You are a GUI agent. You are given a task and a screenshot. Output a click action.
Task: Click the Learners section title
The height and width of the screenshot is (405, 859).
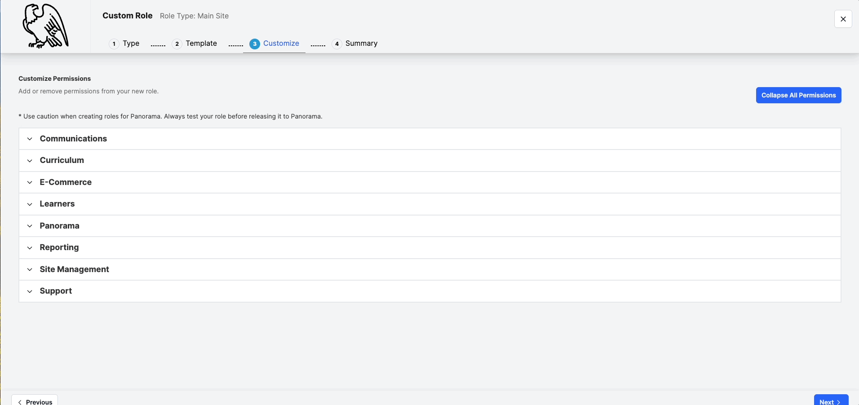click(57, 204)
